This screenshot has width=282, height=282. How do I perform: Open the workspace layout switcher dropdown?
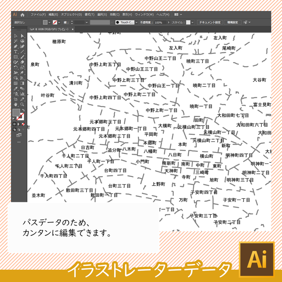[178, 15]
